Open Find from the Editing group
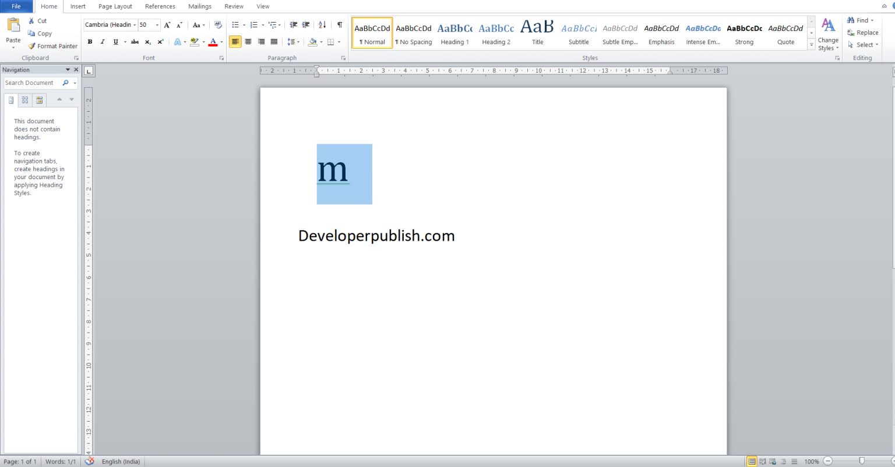Screen dimensions: 895x467 click(861, 20)
